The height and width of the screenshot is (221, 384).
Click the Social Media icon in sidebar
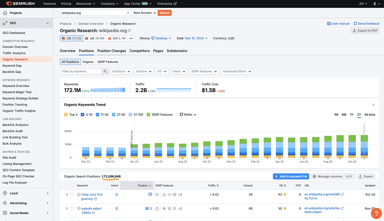click(5, 213)
